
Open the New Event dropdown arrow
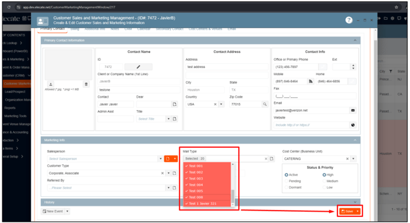(67, 211)
